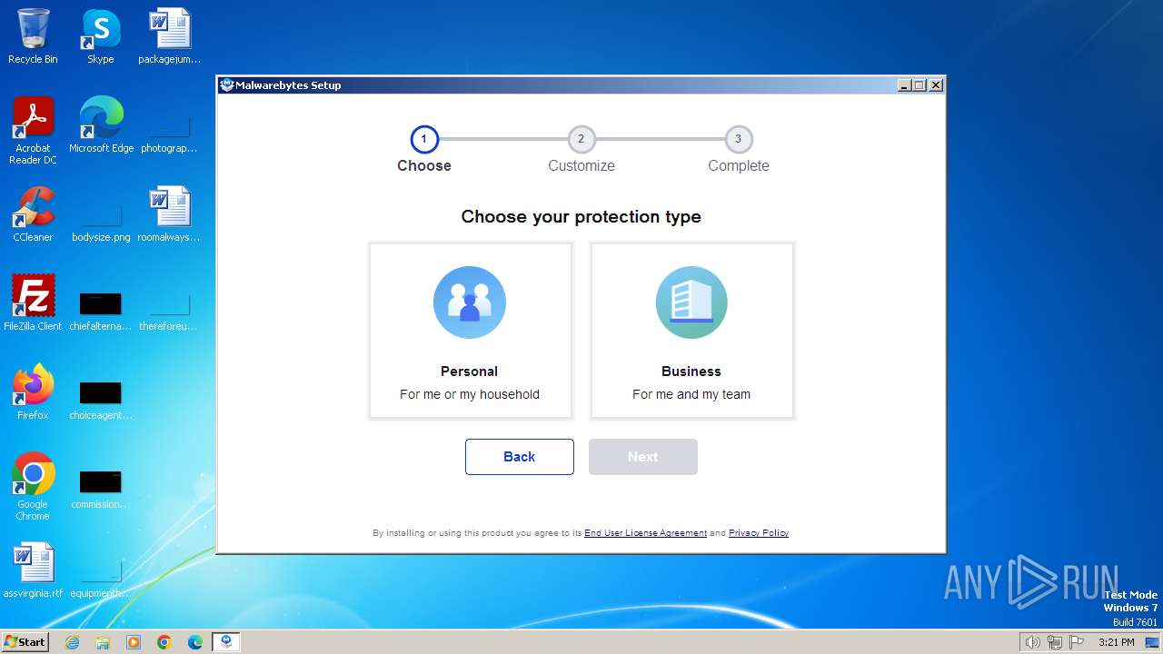Launch Edge from the taskbar
This screenshot has width=1163, height=654.
pyautogui.click(x=195, y=642)
